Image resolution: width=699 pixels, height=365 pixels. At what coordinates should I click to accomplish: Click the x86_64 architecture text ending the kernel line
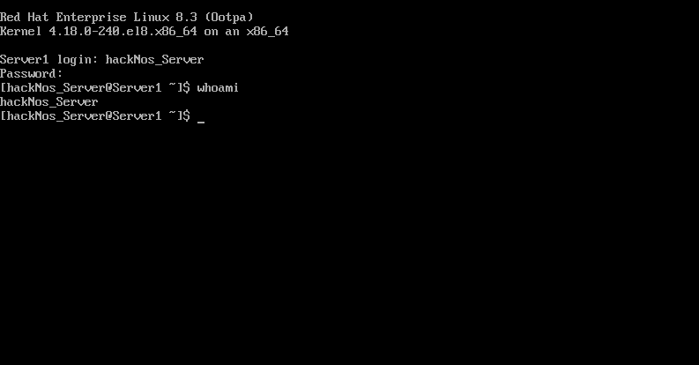(267, 32)
